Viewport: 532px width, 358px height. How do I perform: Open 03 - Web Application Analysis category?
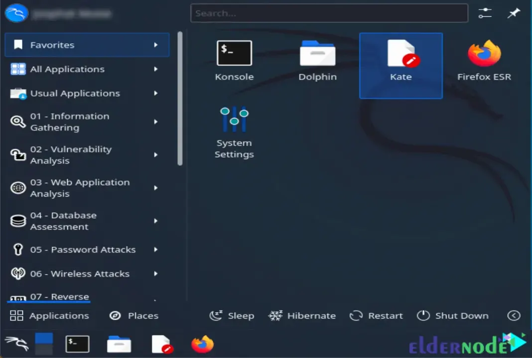tap(87, 188)
